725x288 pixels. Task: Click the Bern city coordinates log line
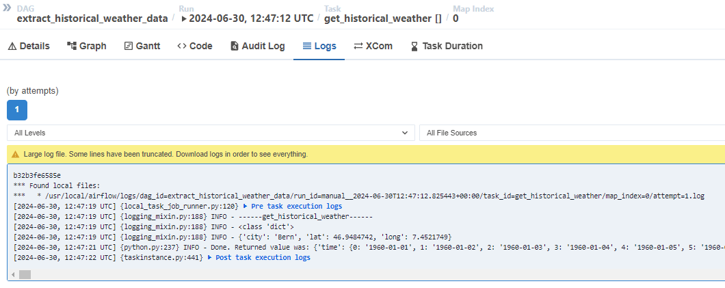233,237
